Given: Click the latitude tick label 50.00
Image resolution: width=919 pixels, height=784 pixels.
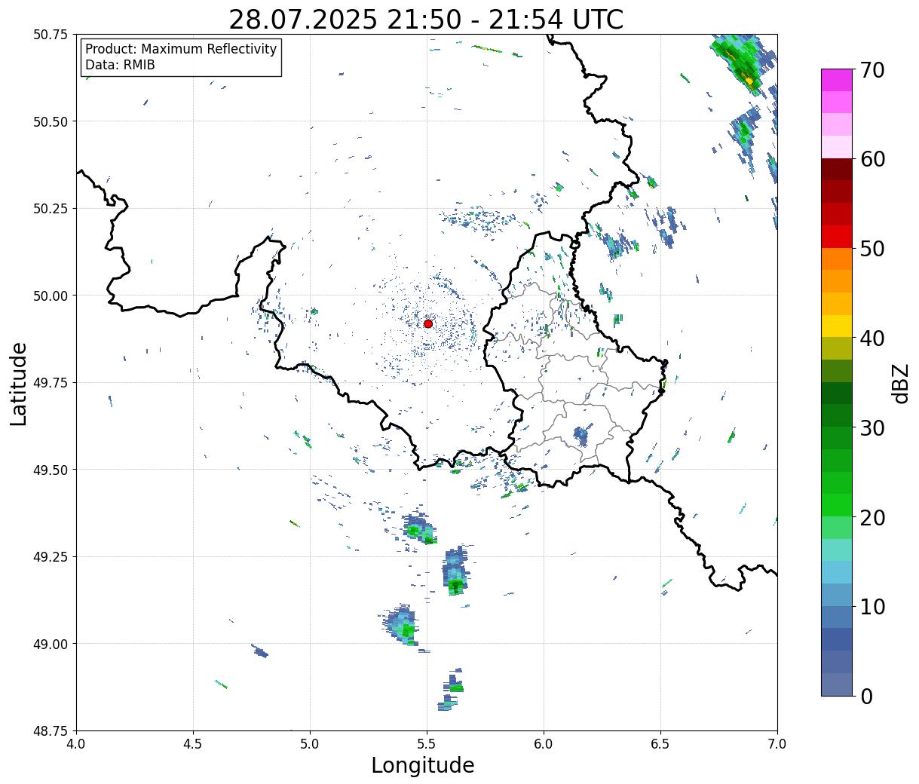Looking at the screenshot, I should (51, 296).
